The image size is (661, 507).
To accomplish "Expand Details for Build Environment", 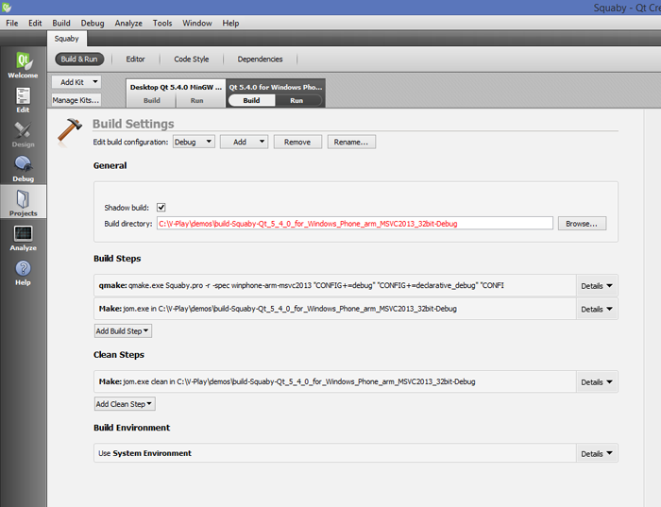I will coord(597,453).
